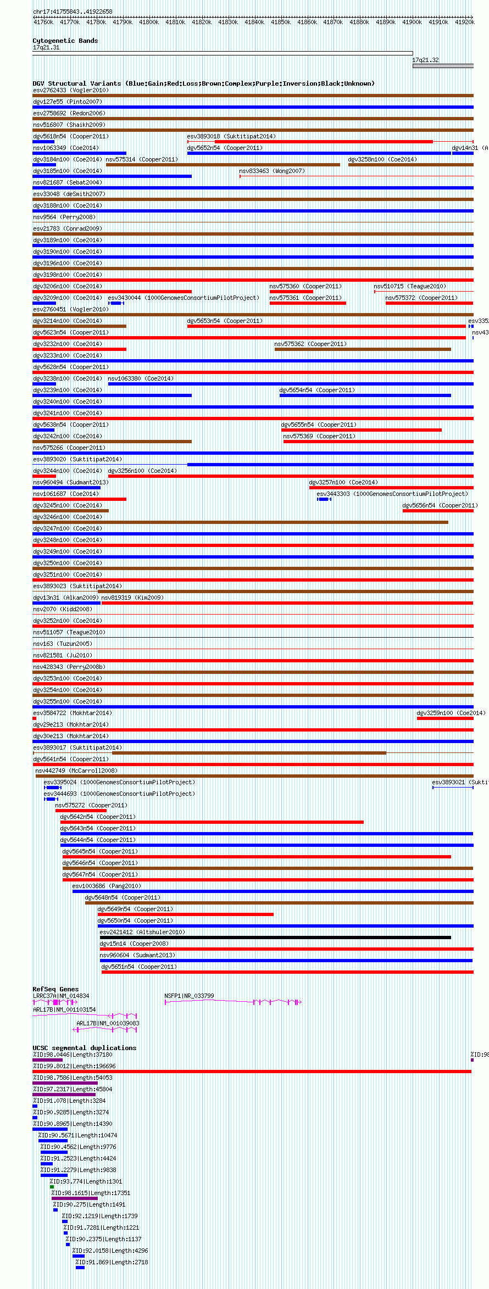
Task: Open nsv833463 (Wong2007) variant
Action: (272, 171)
